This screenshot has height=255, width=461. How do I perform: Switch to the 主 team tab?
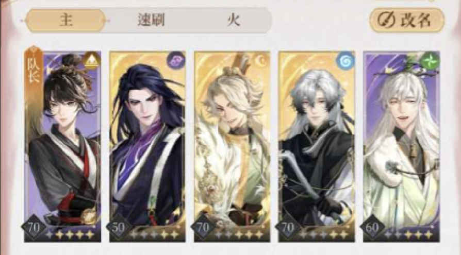[66, 21]
